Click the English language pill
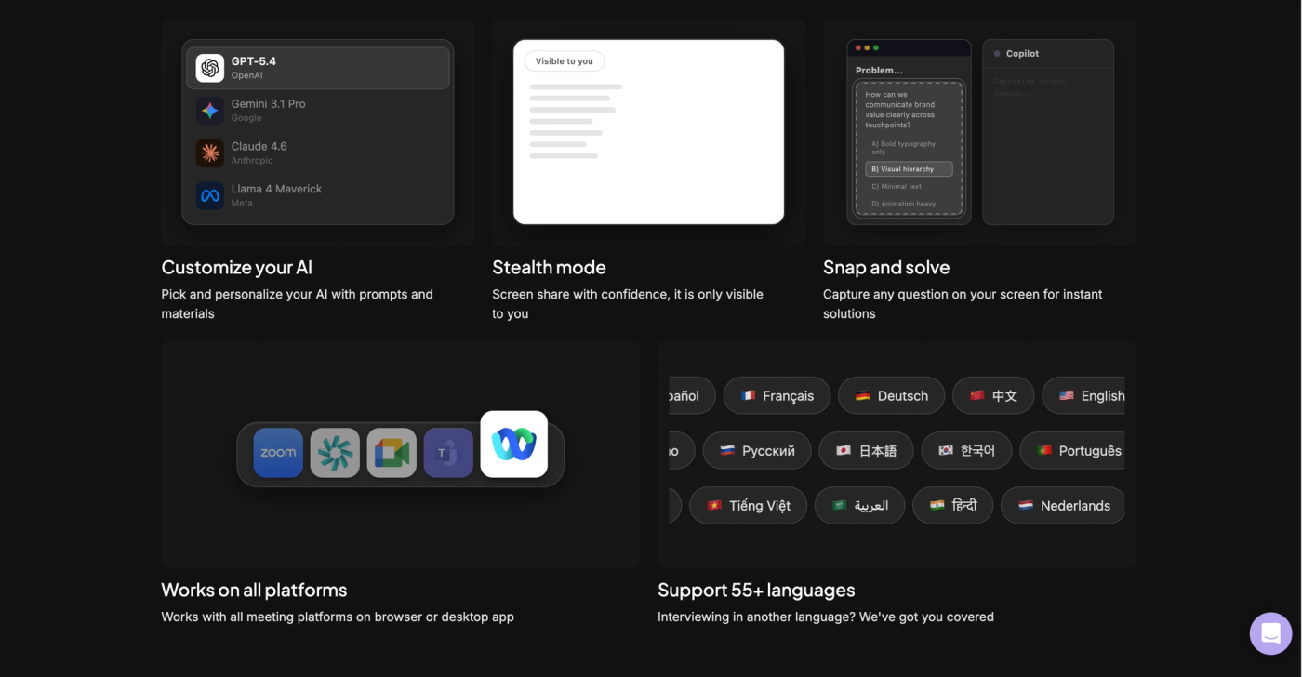This screenshot has width=1302, height=677. [x=1083, y=395]
